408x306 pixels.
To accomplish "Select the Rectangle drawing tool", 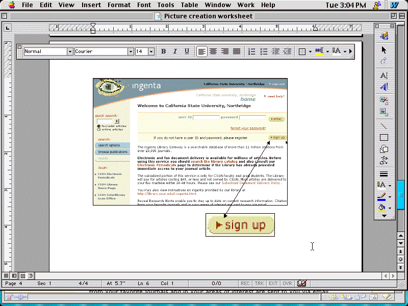I will point(384,137).
